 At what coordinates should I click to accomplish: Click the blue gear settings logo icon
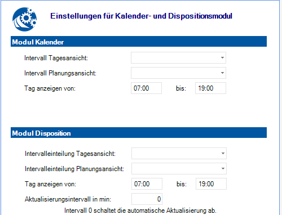point(24,19)
